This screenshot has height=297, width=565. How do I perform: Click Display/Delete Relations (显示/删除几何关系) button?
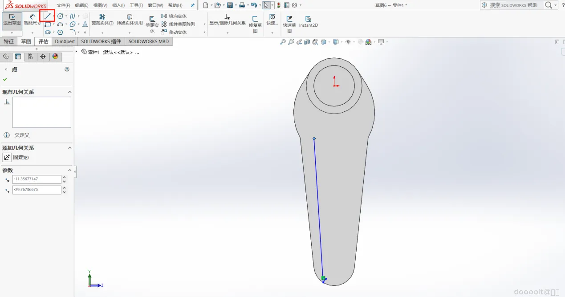[227, 20]
